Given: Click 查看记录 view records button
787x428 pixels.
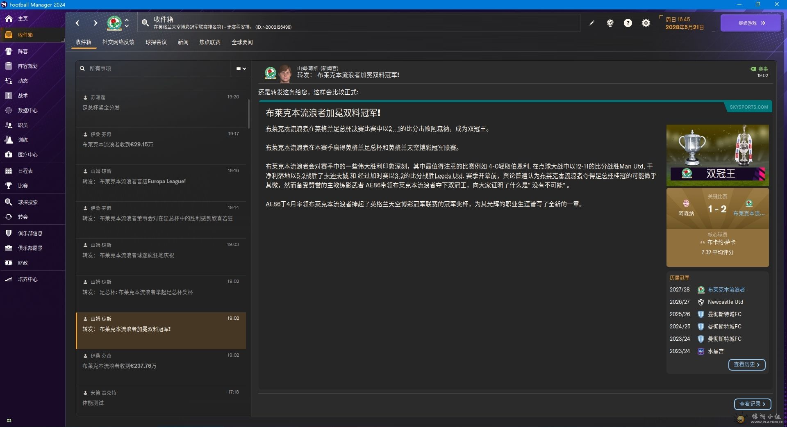Looking at the screenshot, I should click(753, 404).
